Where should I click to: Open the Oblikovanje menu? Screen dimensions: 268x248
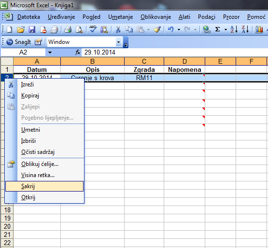tap(155, 17)
